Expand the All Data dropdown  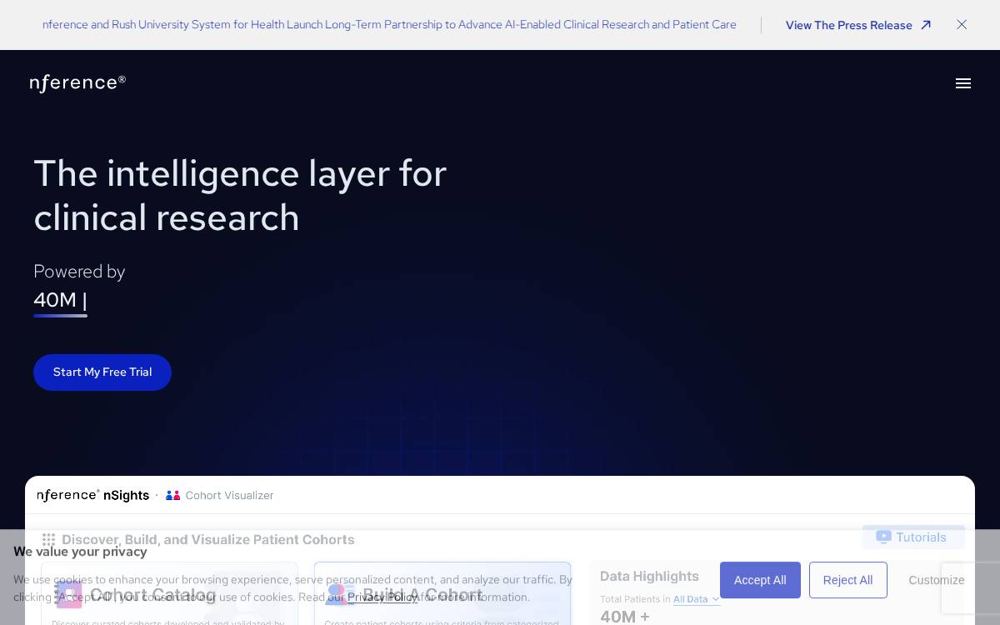point(697,599)
